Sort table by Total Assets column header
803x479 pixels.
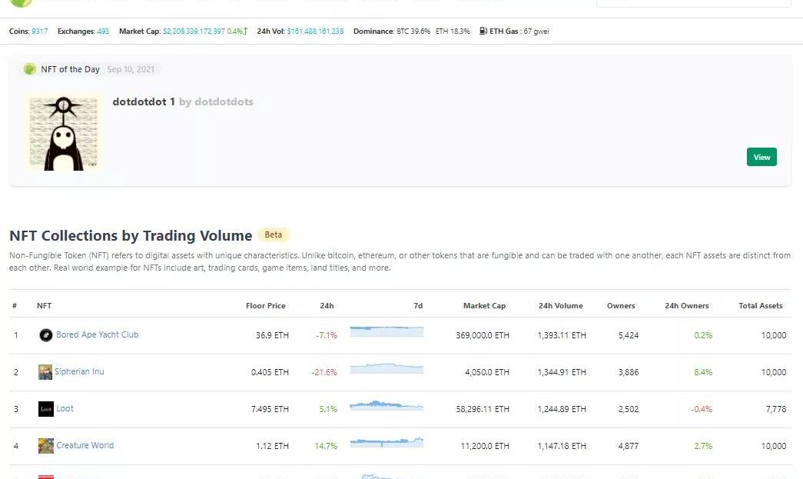pos(760,306)
